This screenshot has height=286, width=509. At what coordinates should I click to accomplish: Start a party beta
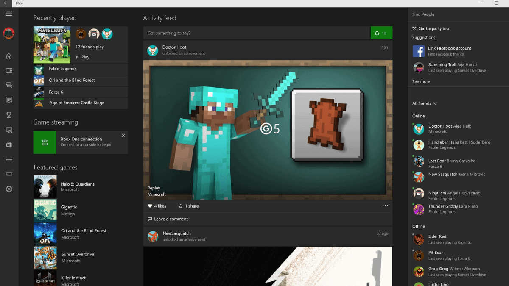[x=431, y=28]
